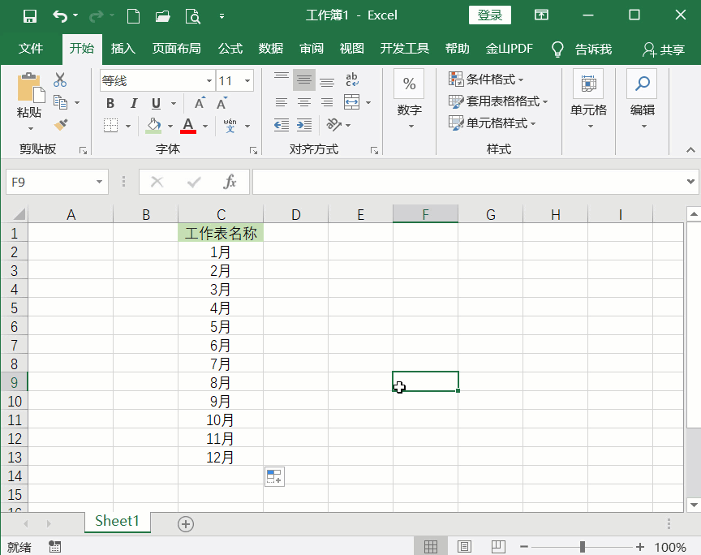Toggle Bold formatting

tap(110, 103)
